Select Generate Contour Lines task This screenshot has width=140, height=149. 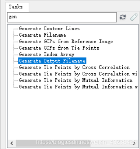[49, 28]
